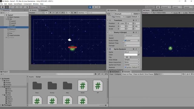Open the Account dropdown
Screen dimensions: 194x109
166,7
